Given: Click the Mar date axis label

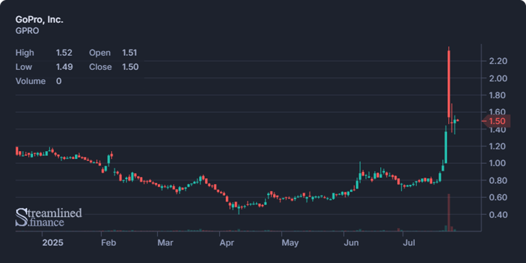Looking at the screenshot, I should tap(166, 243).
